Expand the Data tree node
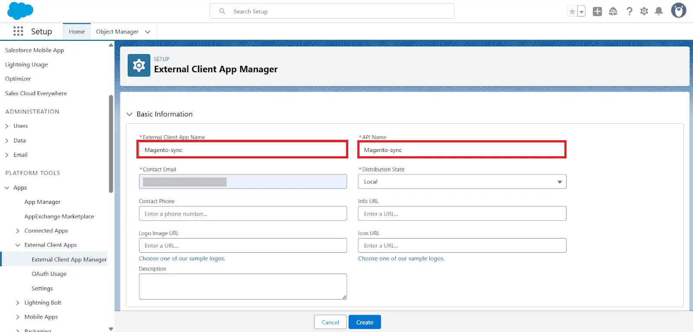The height and width of the screenshot is (332, 693). coord(7,141)
